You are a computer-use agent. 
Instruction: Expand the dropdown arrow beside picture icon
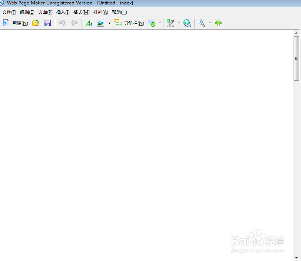coord(109,23)
